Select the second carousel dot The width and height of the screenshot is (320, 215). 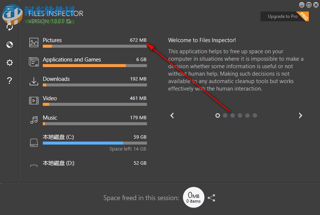tap(225, 116)
